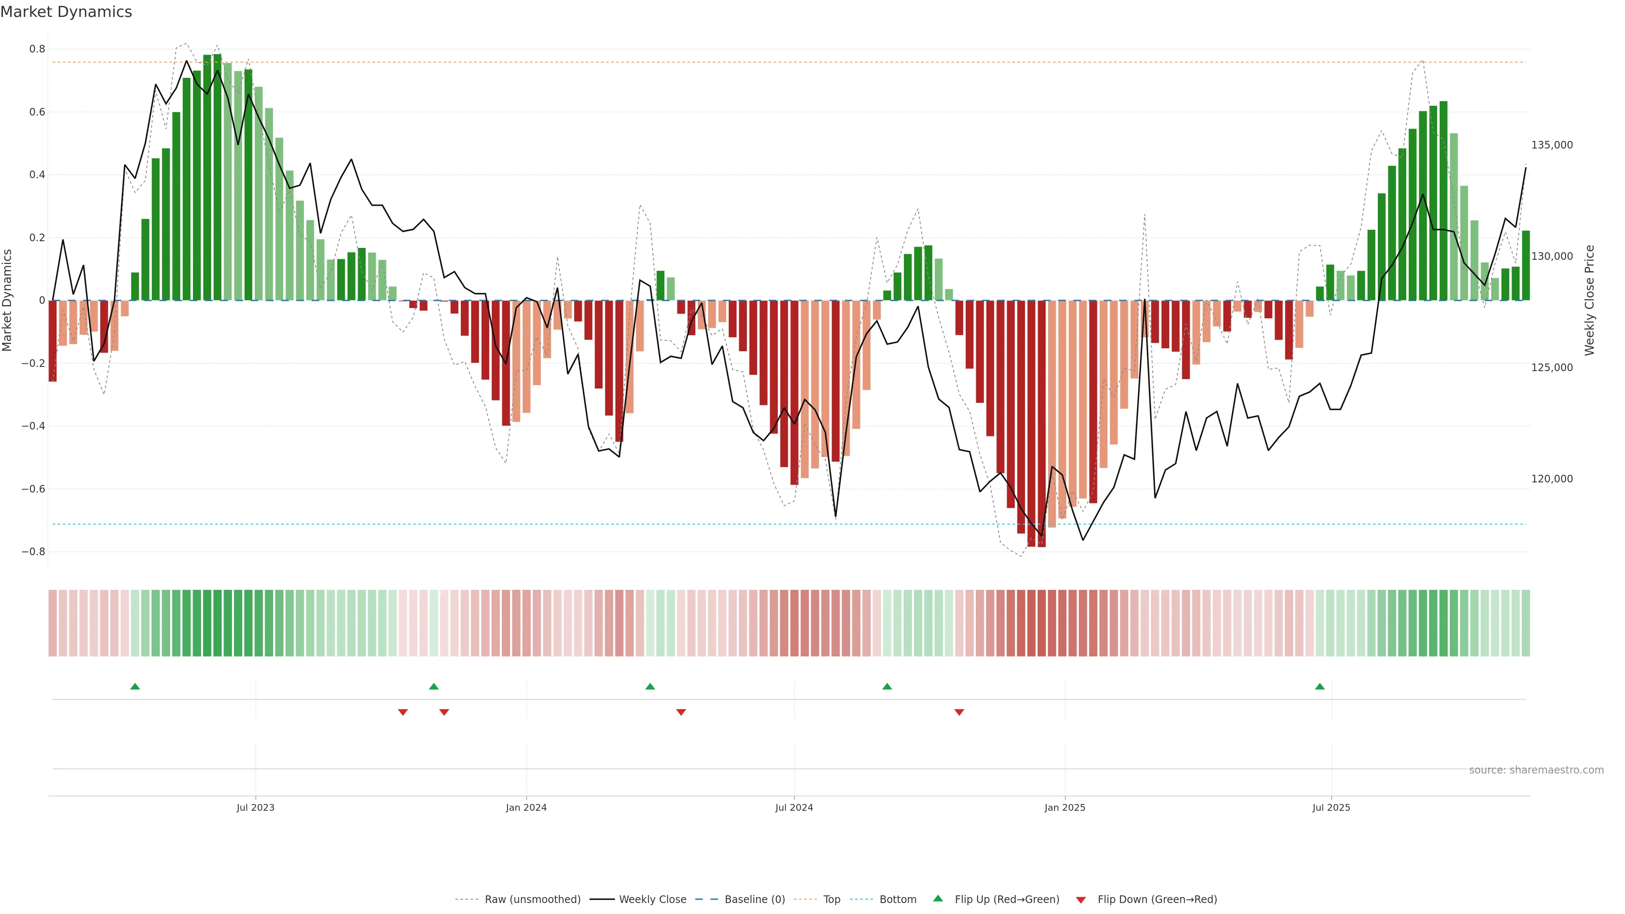Image resolution: width=1625 pixels, height=914 pixels.
Task: Click the 135,000 label on the price axis
Action: pyautogui.click(x=1552, y=145)
